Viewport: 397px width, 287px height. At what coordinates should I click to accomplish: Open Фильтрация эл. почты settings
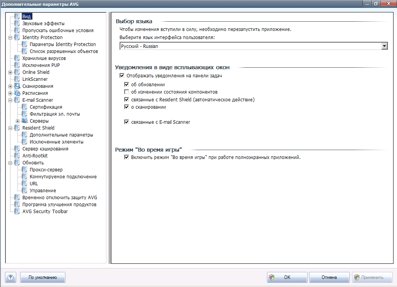point(55,114)
